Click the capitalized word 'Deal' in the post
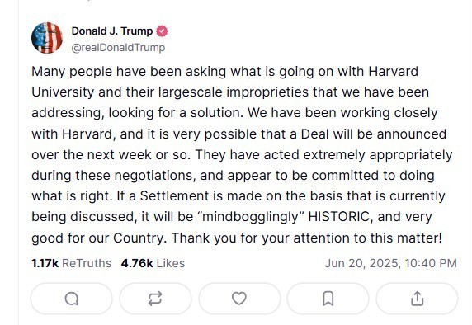This screenshot has width=472, height=325. point(314,134)
